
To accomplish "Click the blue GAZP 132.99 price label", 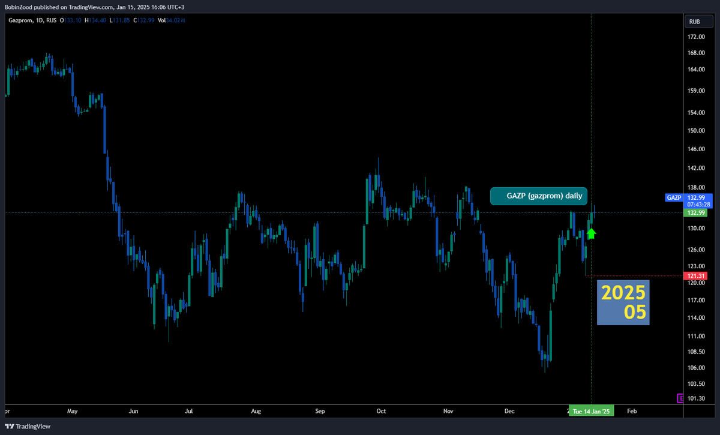I will [x=688, y=197].
